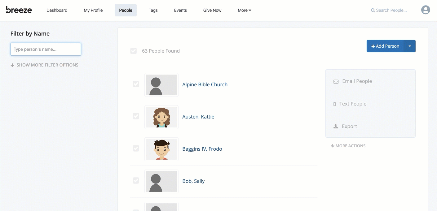Image resolution: width=437 pixels, height=211 pixels.
Task: Click the search magnifier icon
Action: click(x=373, y=11)
